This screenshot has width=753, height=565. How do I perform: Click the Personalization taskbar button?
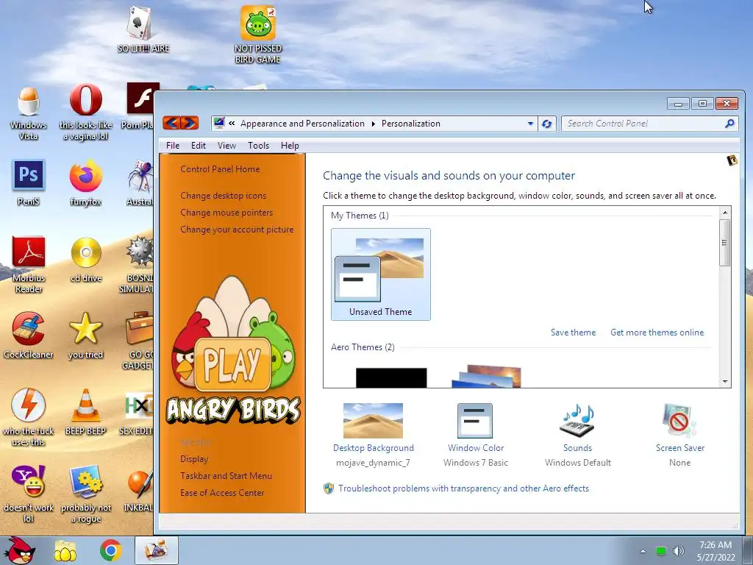(157, 550)
